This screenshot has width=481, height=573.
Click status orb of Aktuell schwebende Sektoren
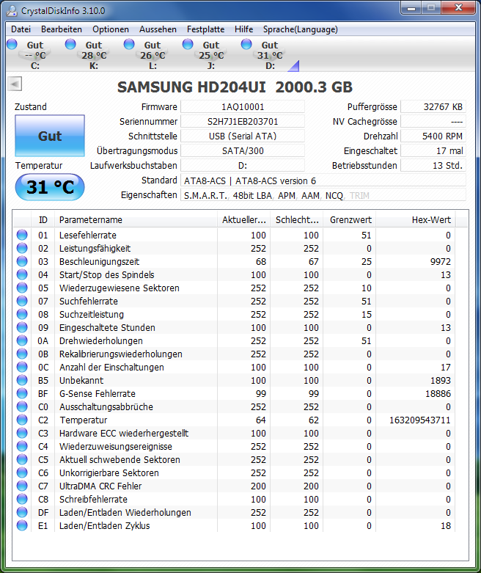(x=22, y=459)
